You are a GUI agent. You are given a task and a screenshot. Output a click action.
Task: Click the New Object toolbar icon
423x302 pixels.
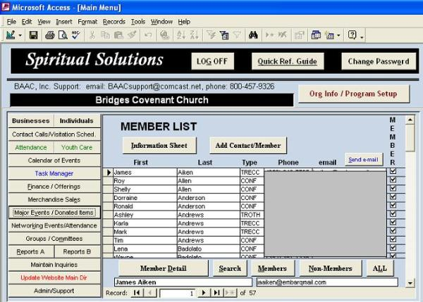329,35
